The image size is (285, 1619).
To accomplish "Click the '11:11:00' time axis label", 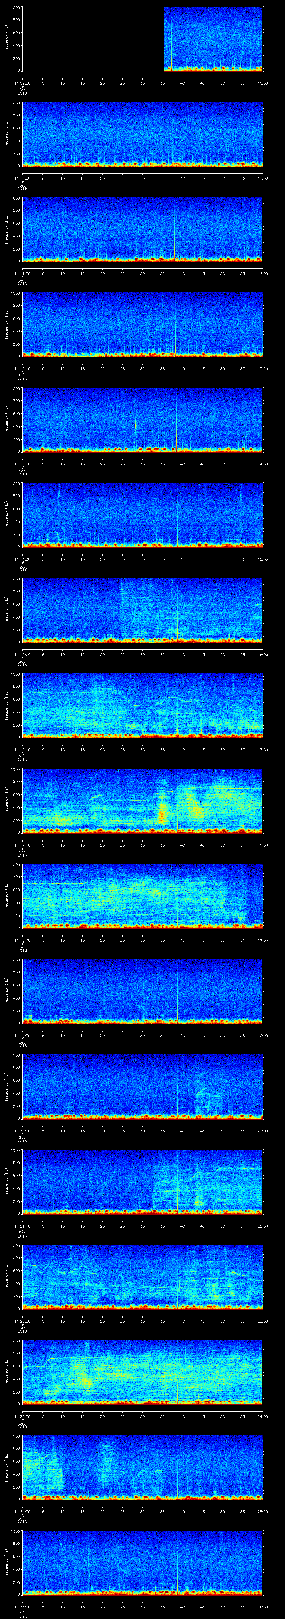I will point(23,273).
